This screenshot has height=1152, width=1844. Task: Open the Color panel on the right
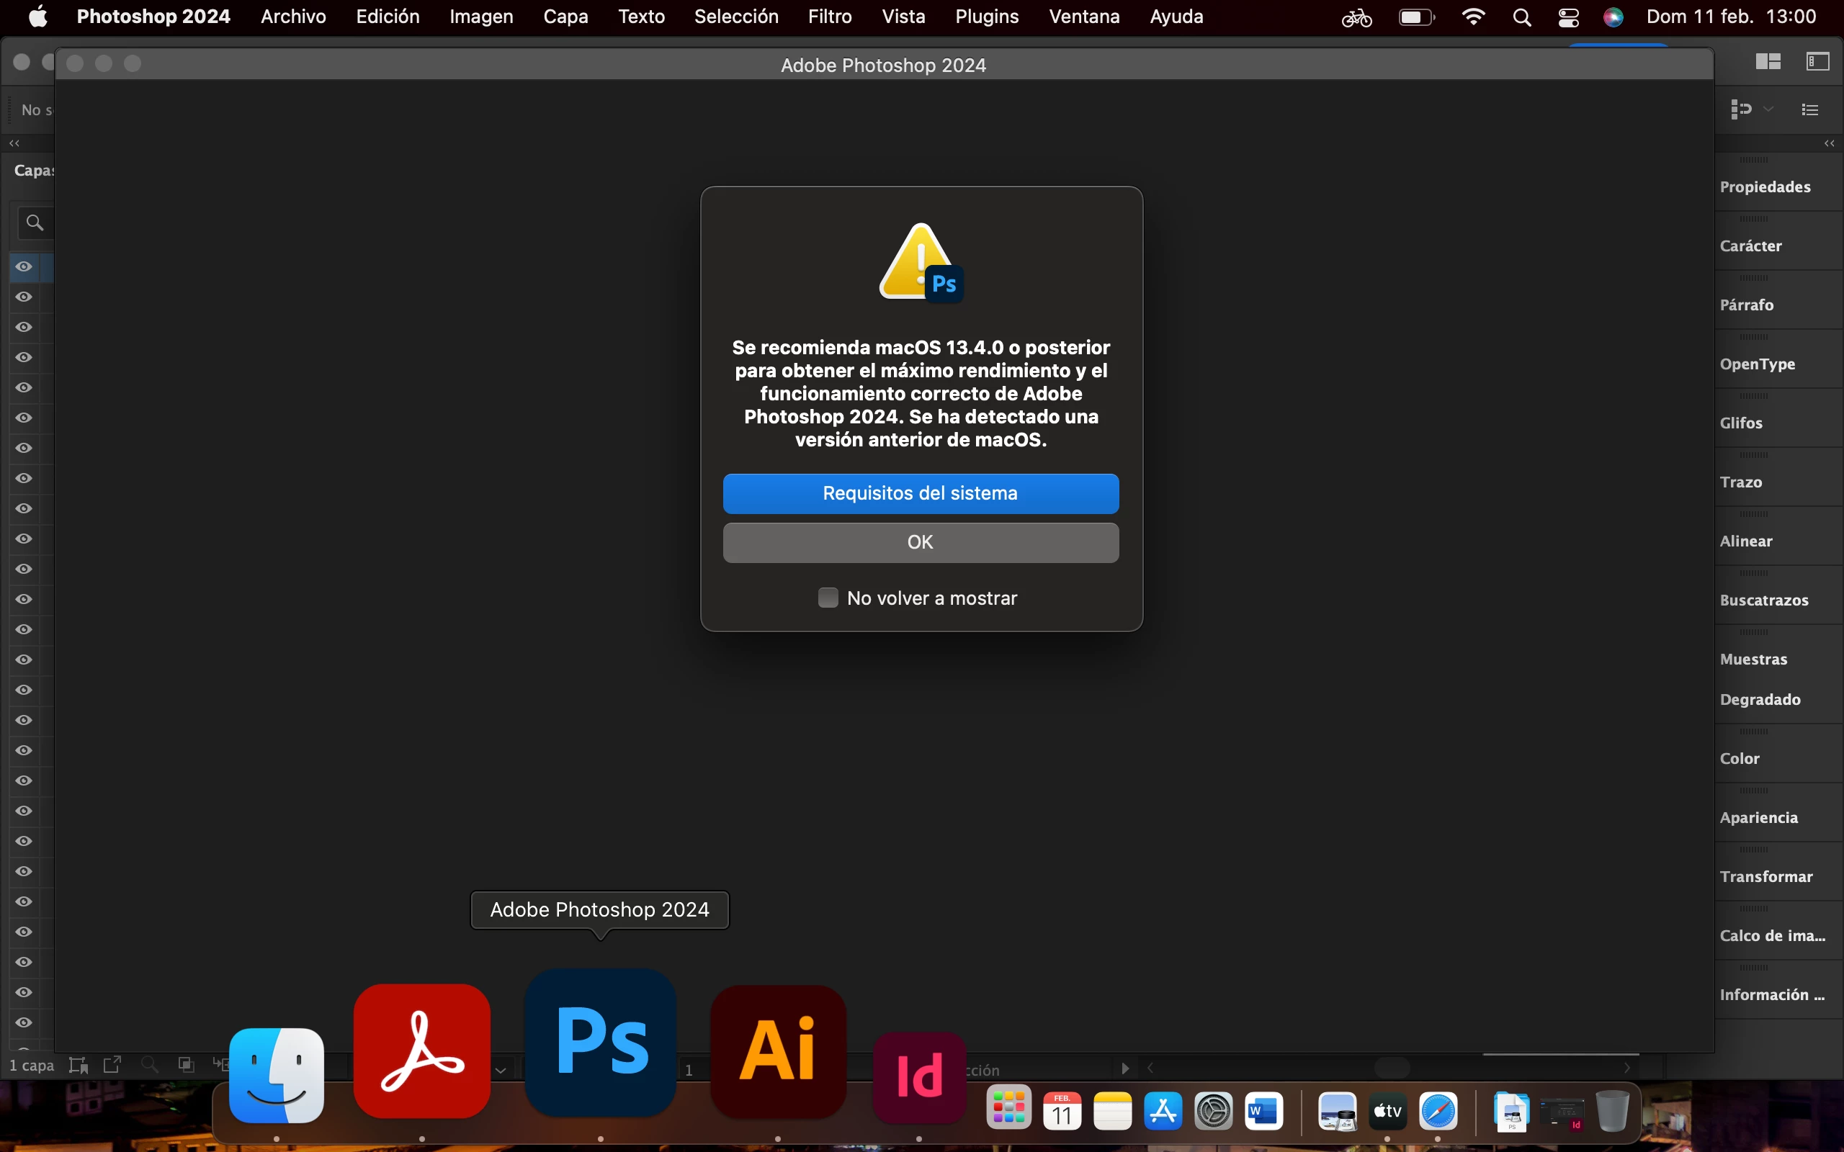(1740, 758)
